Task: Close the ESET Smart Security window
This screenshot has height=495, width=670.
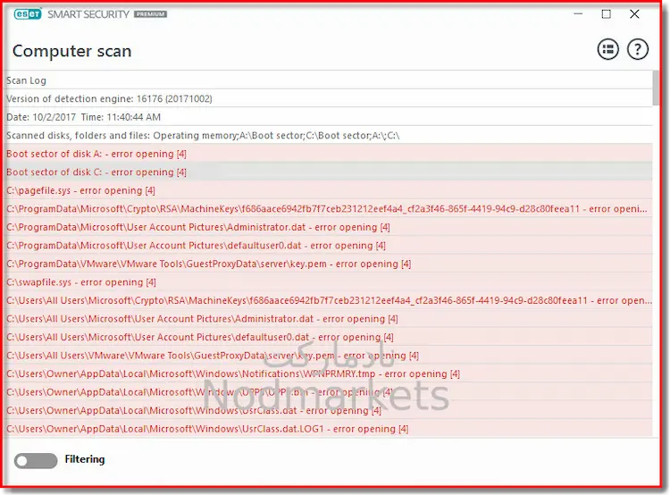Action: coord(634,14)
